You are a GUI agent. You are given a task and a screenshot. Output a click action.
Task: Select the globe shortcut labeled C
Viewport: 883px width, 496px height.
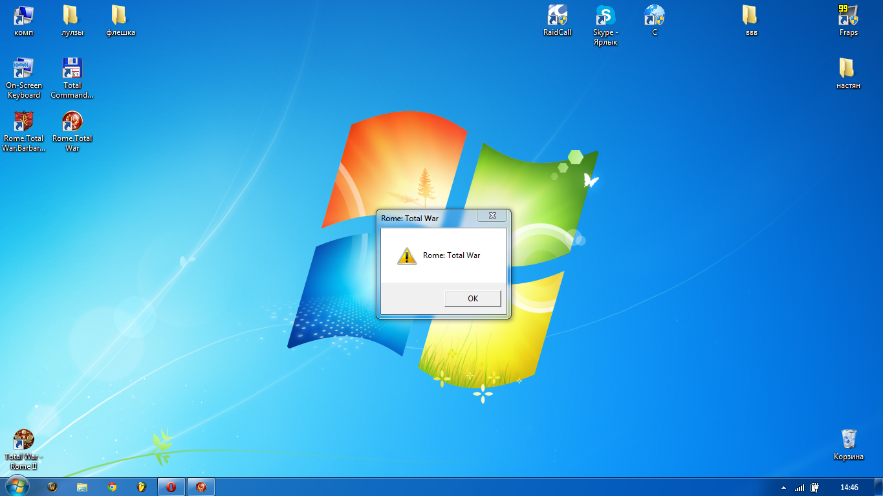[655, 21]
